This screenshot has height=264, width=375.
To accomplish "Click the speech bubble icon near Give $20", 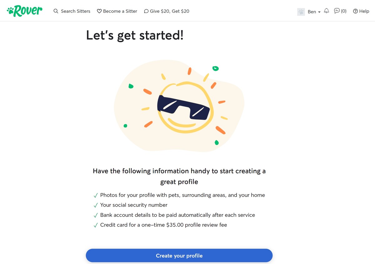I will pos(146,11).
